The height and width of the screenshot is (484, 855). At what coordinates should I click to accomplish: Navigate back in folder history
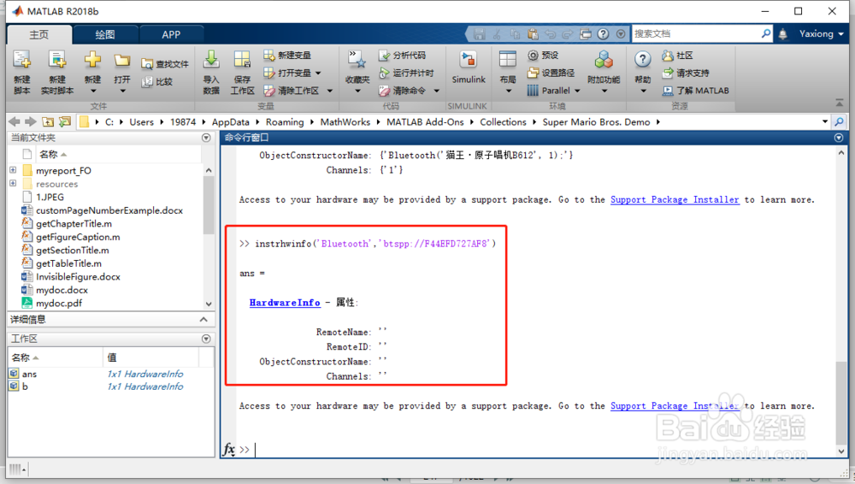[15, 121]
